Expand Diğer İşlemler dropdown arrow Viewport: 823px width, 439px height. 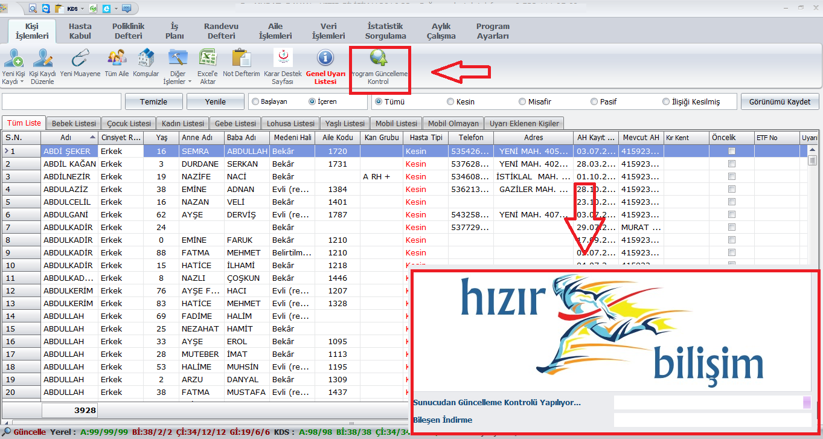[x=190, y=82]
